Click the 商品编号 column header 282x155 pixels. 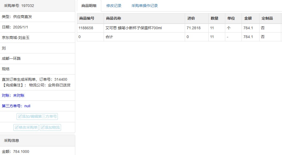pyautogui.click(x=87, y=19)
